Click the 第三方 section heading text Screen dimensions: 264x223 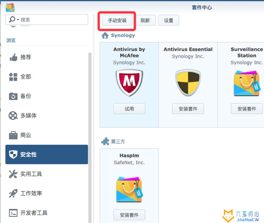(118, 142)
